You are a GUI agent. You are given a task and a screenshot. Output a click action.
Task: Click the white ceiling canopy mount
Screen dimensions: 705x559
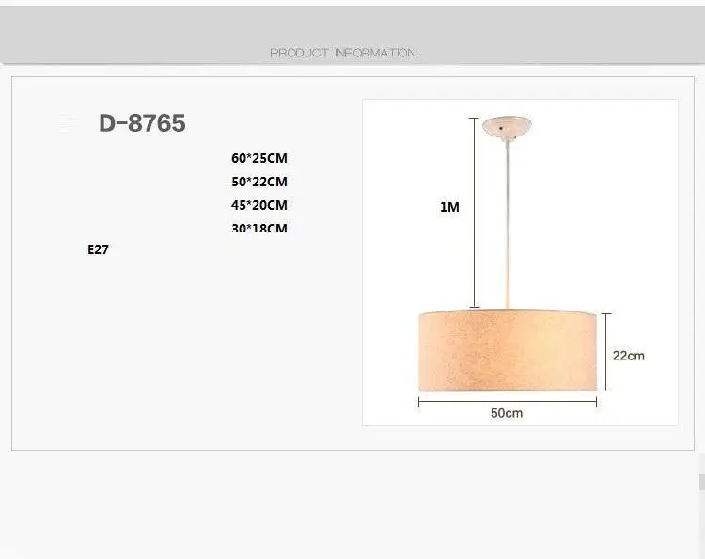point(507,127)
